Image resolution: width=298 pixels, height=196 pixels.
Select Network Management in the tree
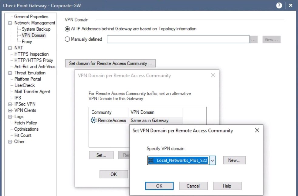pyautogui.click(x=35, y=23)
